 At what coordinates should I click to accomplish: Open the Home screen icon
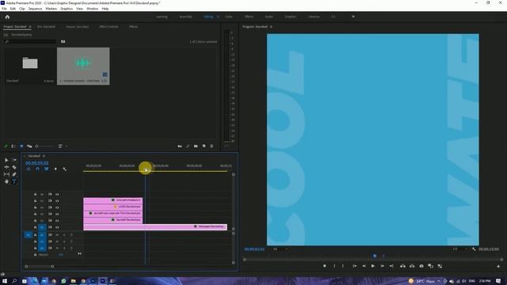pyautogui.click(x=7, y=17)
